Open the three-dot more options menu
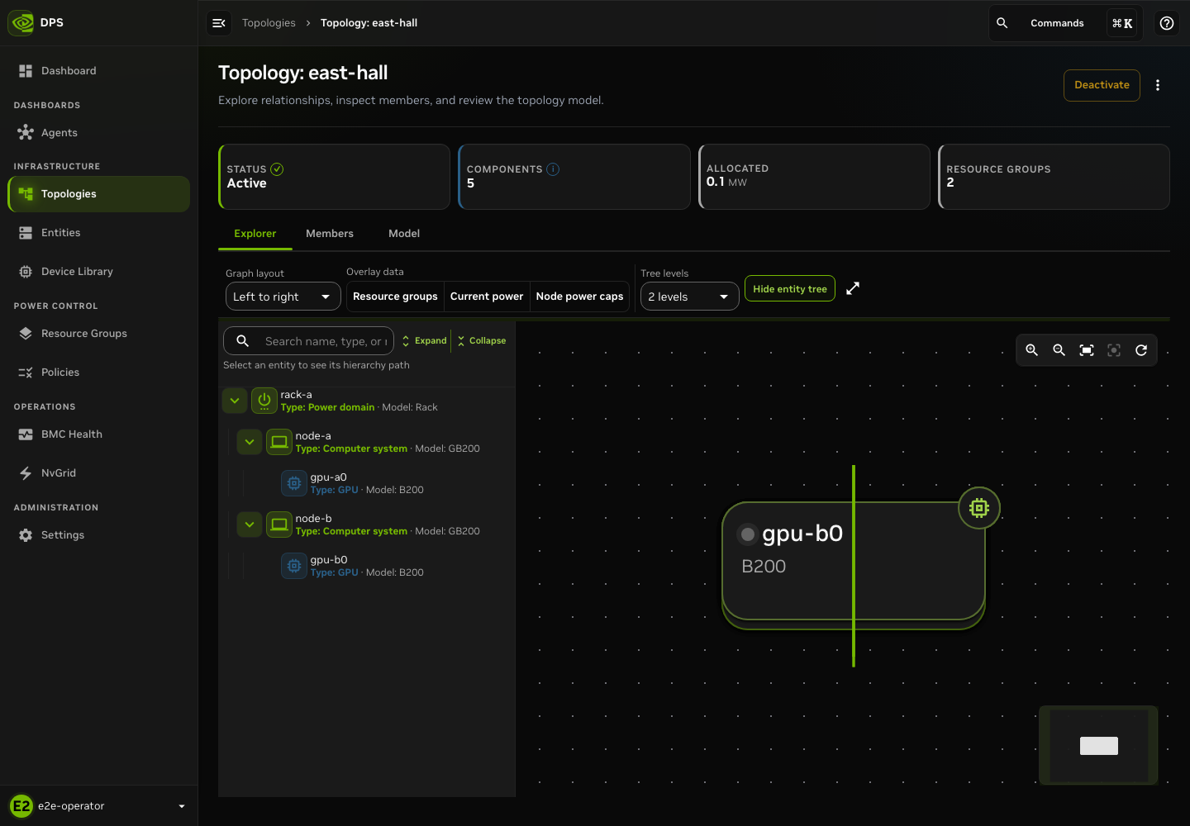 pyautogui.click(x=1158, y=85)
